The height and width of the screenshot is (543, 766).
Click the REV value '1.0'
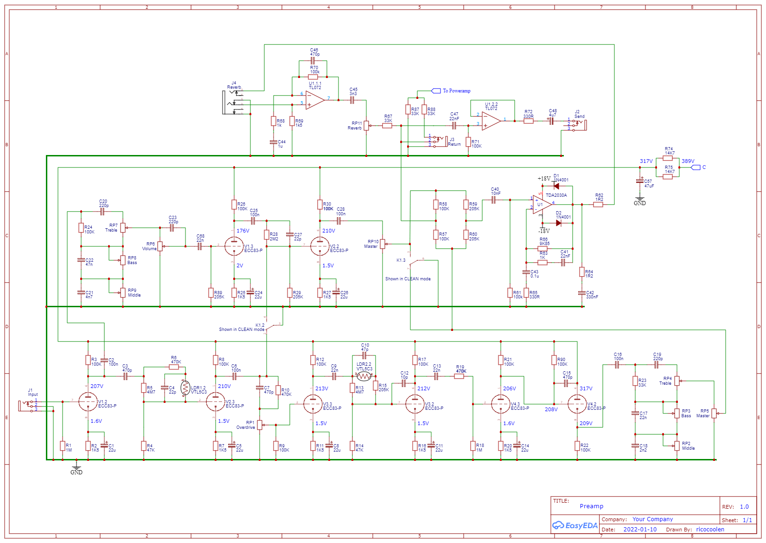pyautogui.click(x=744, y=507)
